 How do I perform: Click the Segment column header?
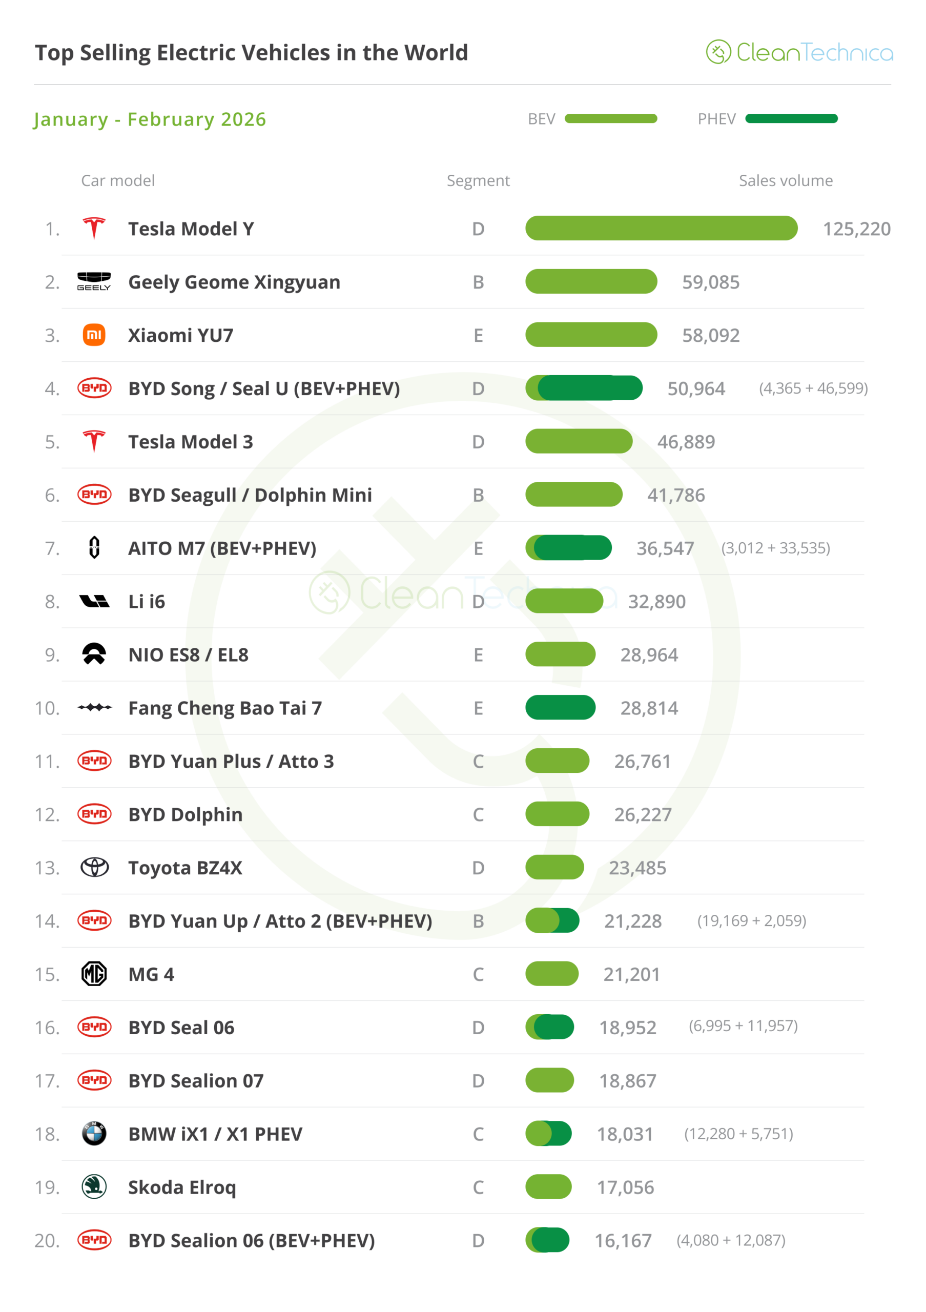[x=478, y=180]
